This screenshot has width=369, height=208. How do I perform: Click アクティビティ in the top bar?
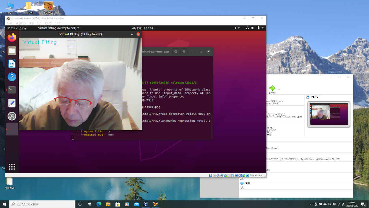pos(17,28)
